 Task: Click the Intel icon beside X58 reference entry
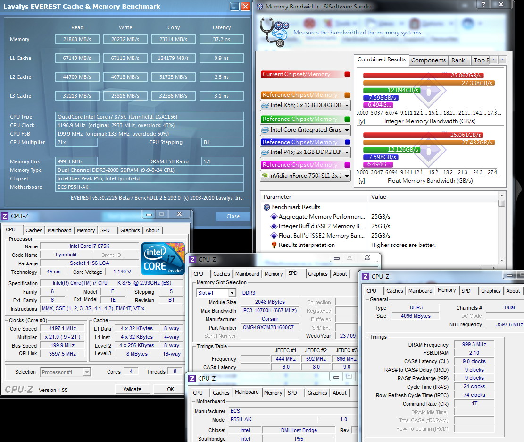[265, 105]
